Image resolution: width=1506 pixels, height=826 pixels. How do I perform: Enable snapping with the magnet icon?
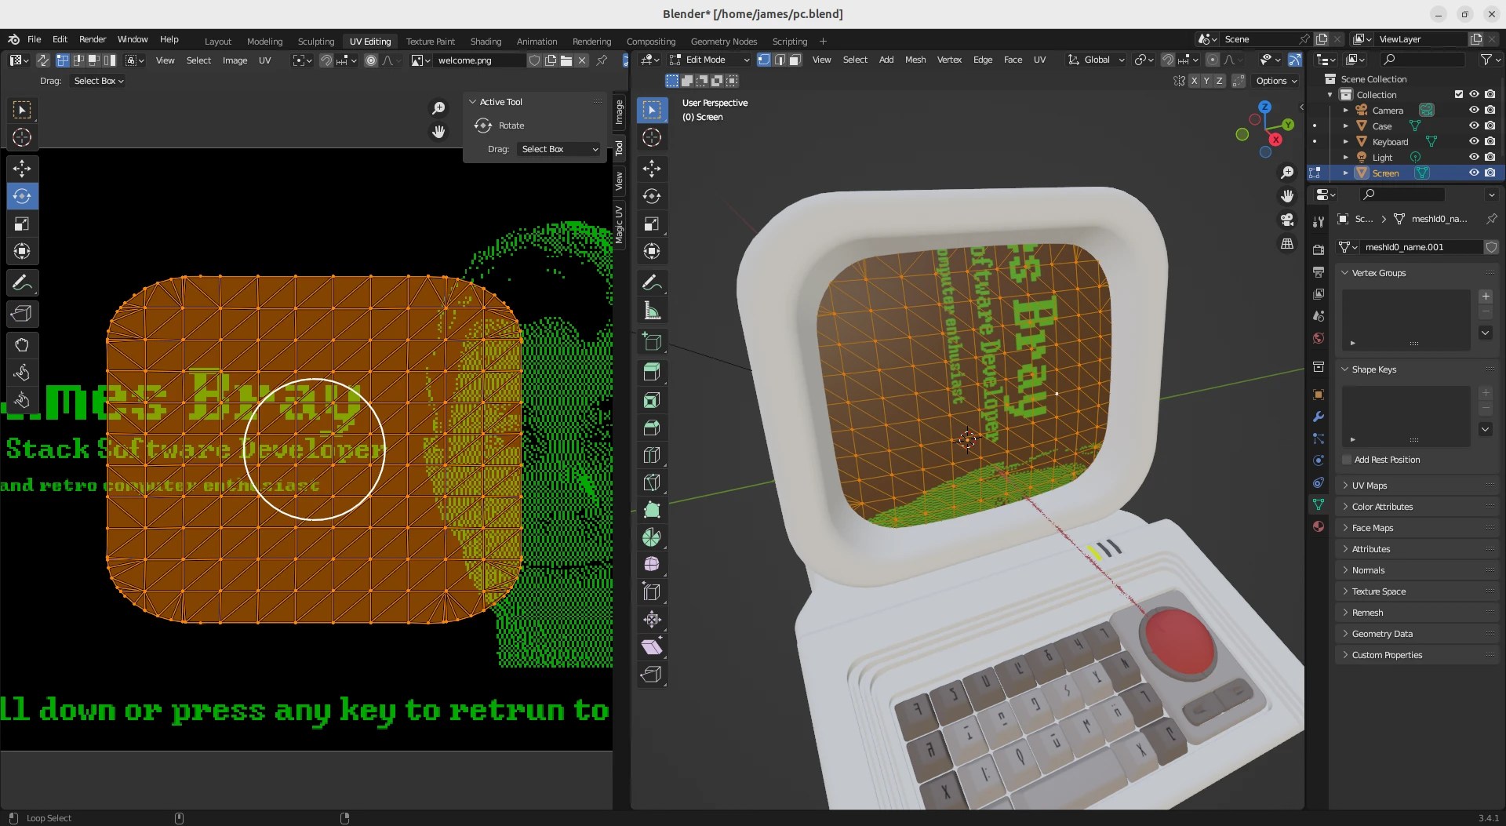tap(1169, 60)
